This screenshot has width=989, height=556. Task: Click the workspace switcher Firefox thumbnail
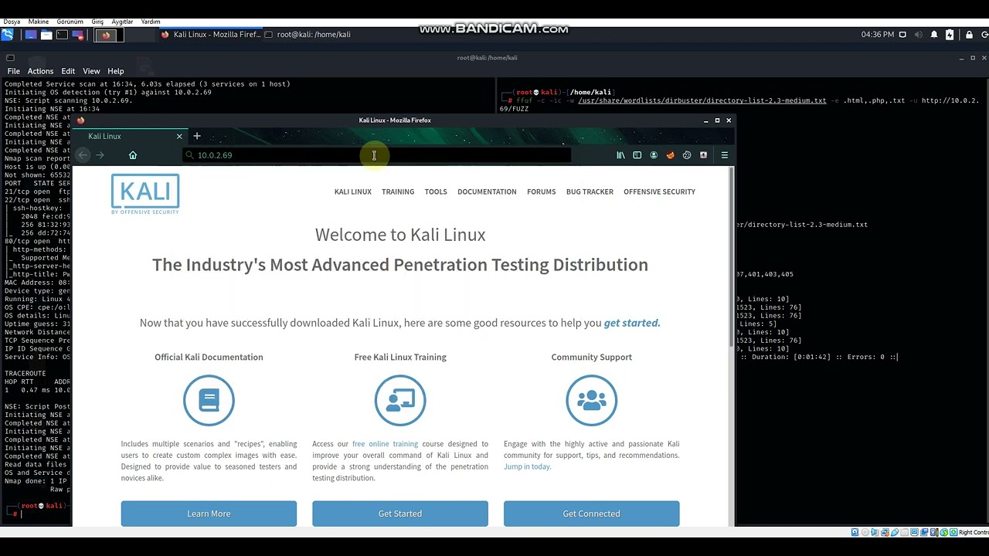tap(106, 35)
